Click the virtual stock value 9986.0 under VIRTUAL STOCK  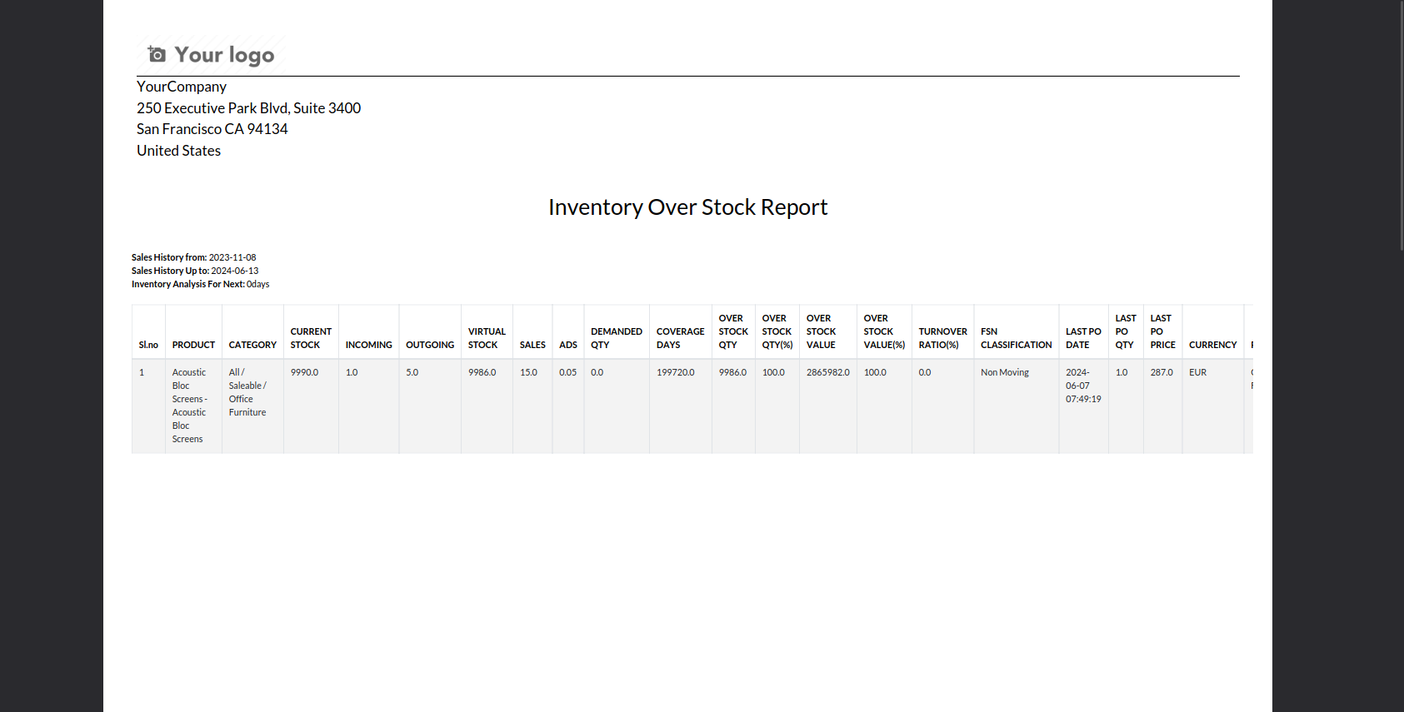click(482, 372)
